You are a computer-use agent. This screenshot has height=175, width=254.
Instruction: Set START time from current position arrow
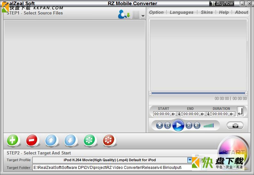pyautogui.click(x=173, y=114)
